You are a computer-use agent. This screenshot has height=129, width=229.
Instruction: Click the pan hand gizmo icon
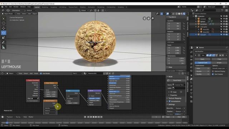[148, 18]
